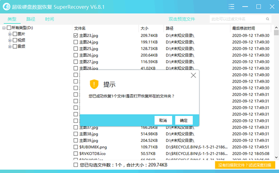The image size is (279, 173).
Task: Select file name 主图23.jpg
Action: pyautogui.click(x=89, y=36)
